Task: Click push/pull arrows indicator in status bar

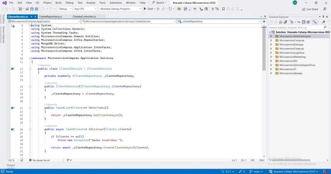Action: (228, 172)
